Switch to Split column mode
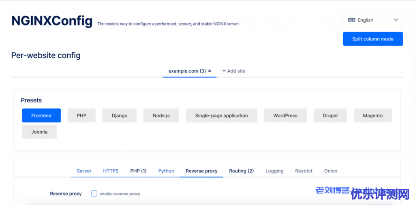Image resolution: width=415 pixels, height=205 pixels. coord(373,39)
